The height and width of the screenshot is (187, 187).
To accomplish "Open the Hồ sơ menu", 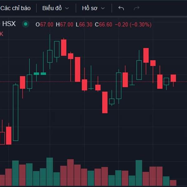I will tap(90, 8).
